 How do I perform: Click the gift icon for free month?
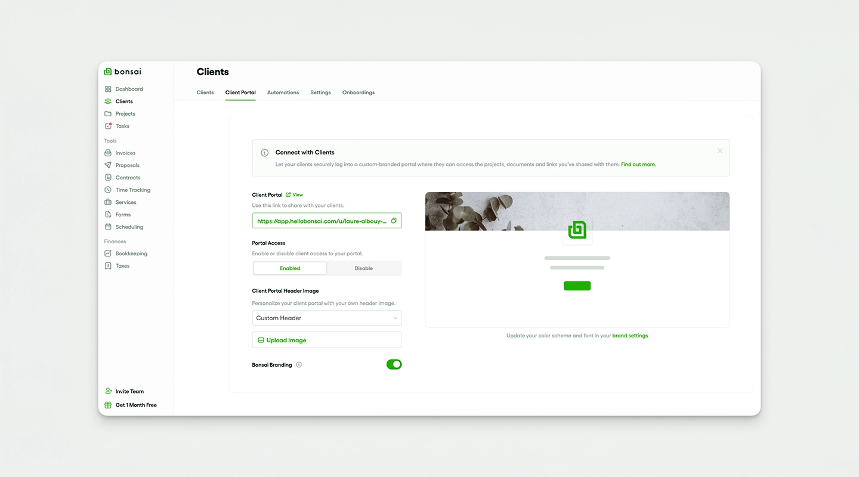[108, 405]
